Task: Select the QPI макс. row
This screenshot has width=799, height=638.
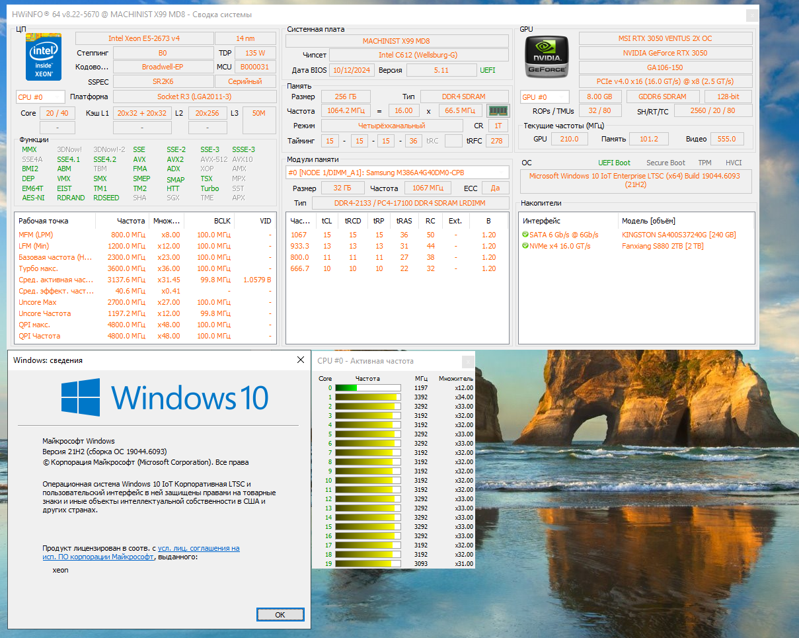Action: click(145, 325)
